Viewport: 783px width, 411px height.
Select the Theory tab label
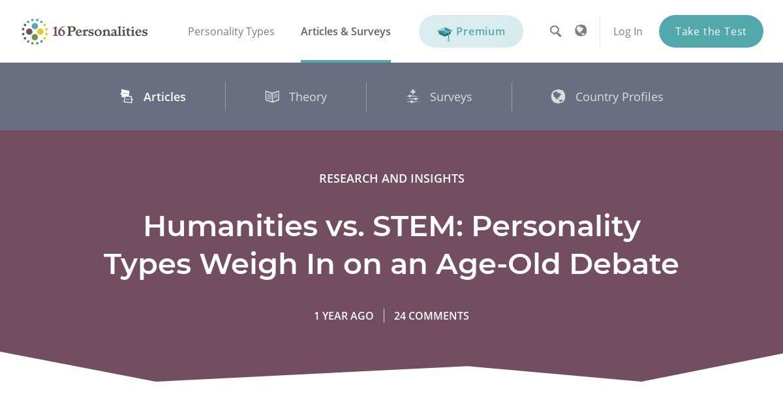(308, 97)
